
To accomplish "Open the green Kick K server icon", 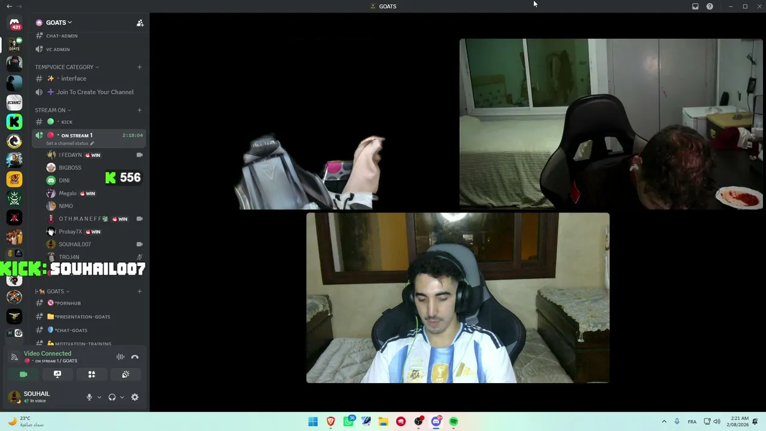I will tap(14, 122).
